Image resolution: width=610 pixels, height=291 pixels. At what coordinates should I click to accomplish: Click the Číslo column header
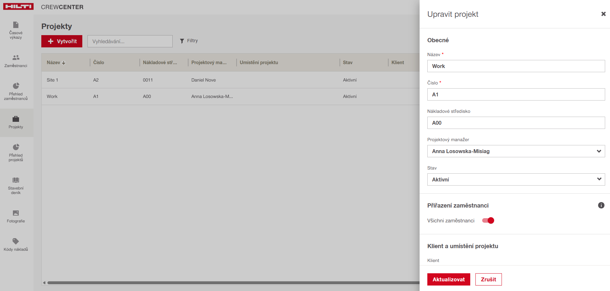(x=99, y=63)
